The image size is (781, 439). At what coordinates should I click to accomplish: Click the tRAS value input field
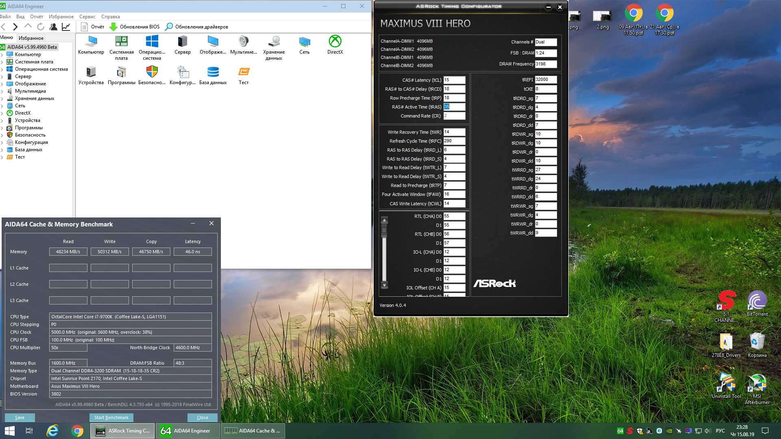pyautogui.click(x=454, y=107)
